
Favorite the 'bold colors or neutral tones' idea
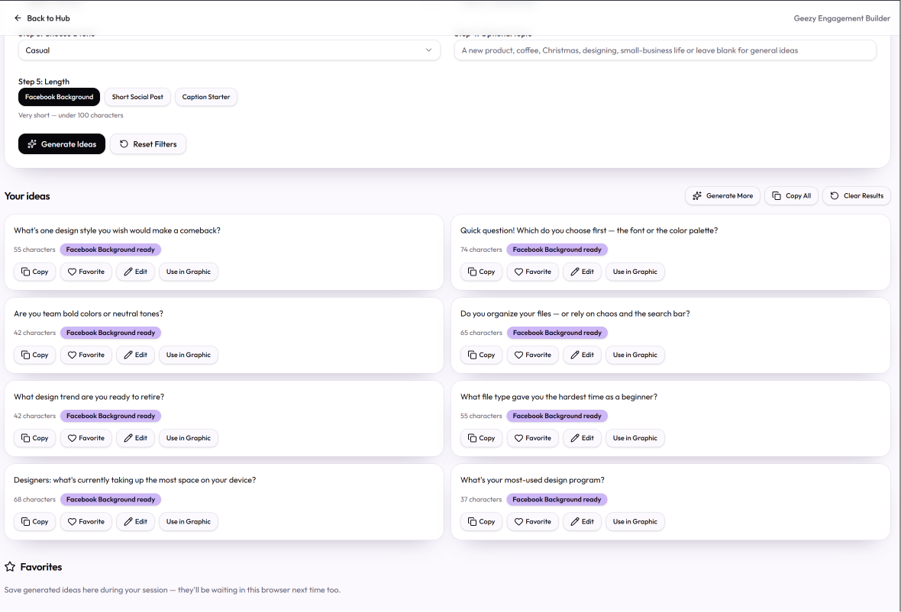click(x=86, y=355)
